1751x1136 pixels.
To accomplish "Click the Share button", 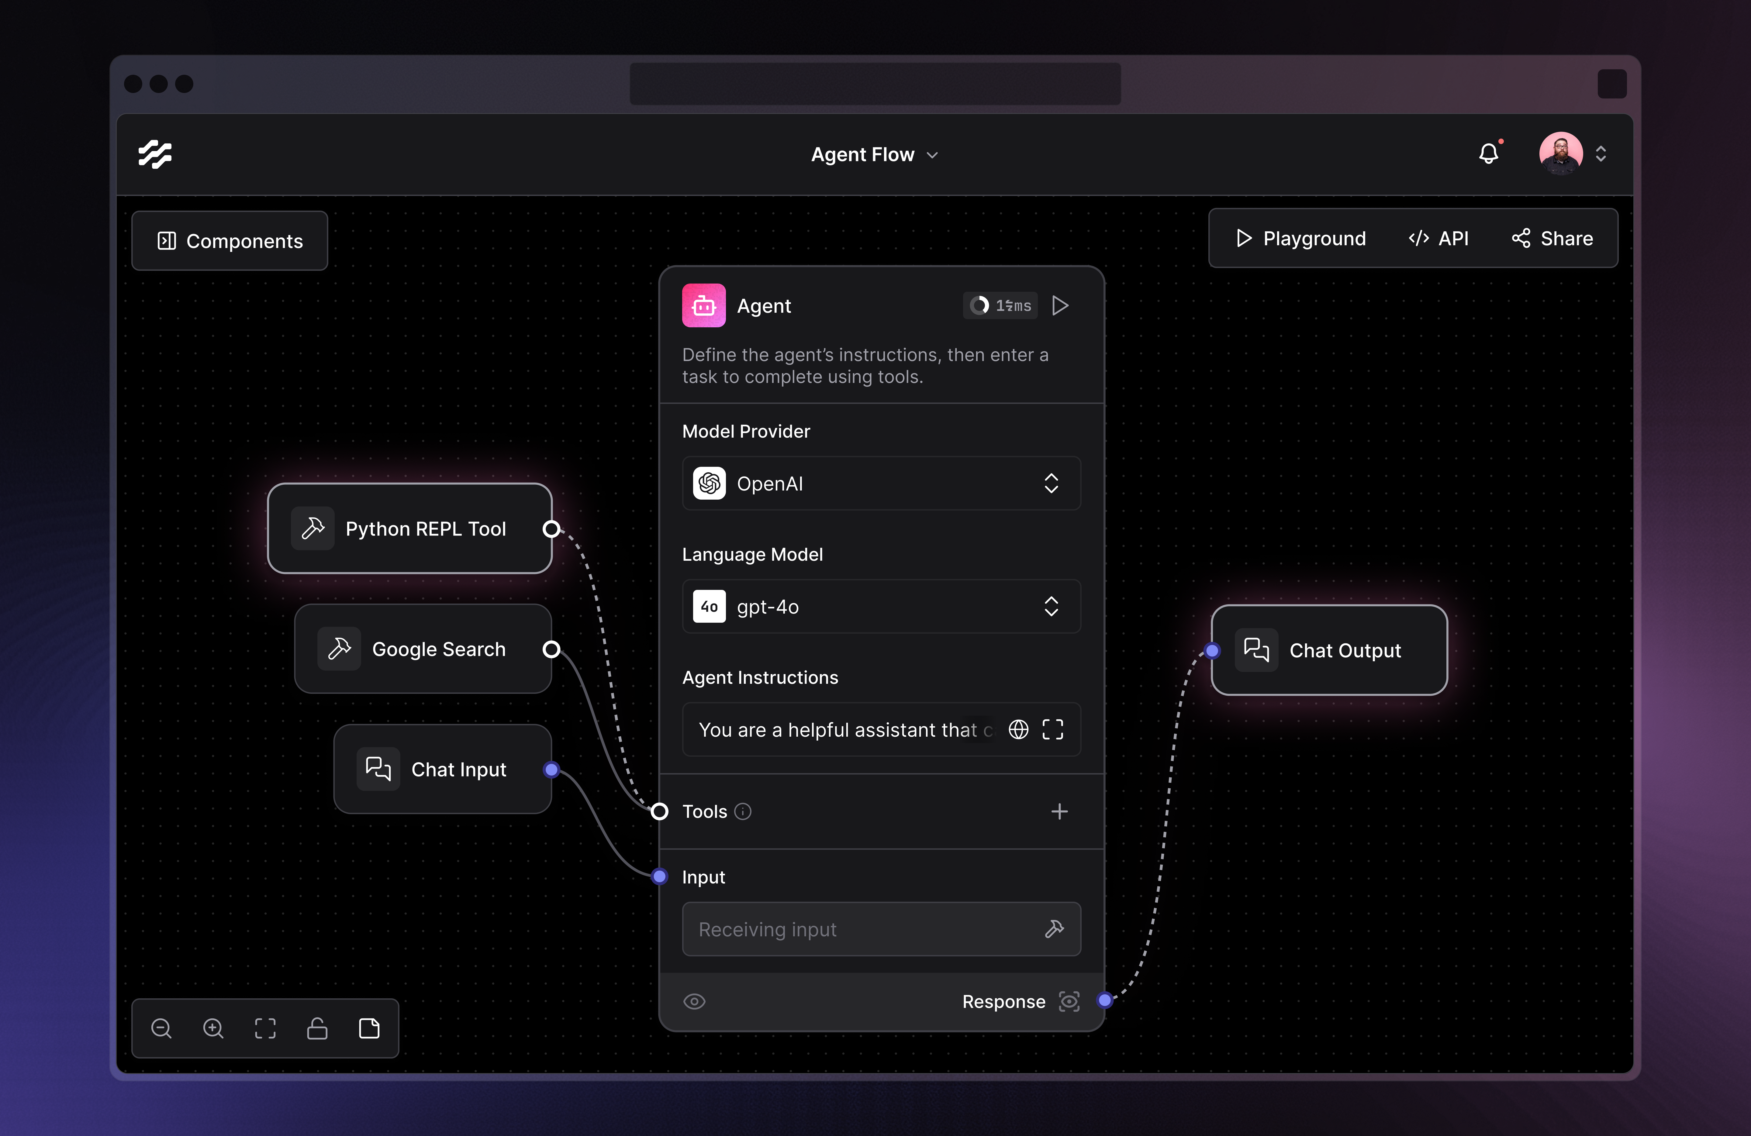I will tap(1552, 238).
